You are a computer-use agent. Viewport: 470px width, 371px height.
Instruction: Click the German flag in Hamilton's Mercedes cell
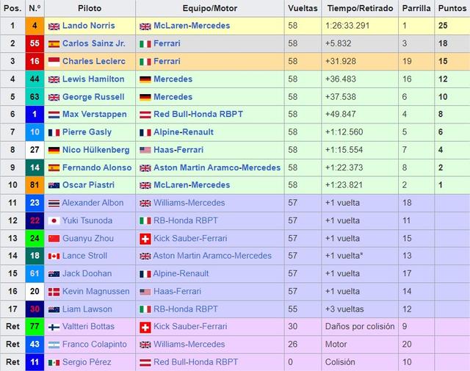(x=145, y=79)
